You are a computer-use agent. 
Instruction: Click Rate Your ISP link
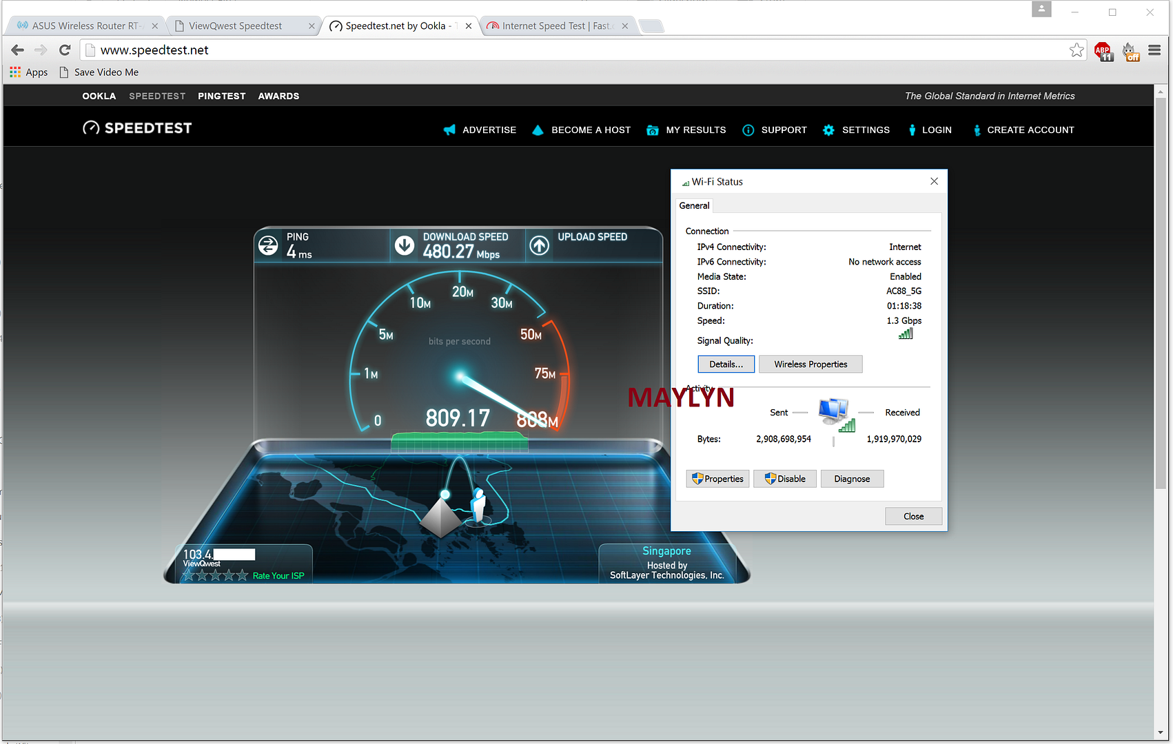click(278, 576)
